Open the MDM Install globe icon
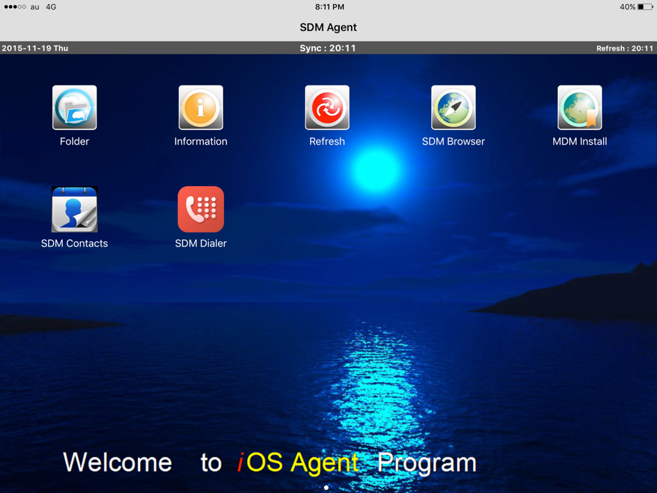The image size is (657, 493). click(x=579, y=108)
